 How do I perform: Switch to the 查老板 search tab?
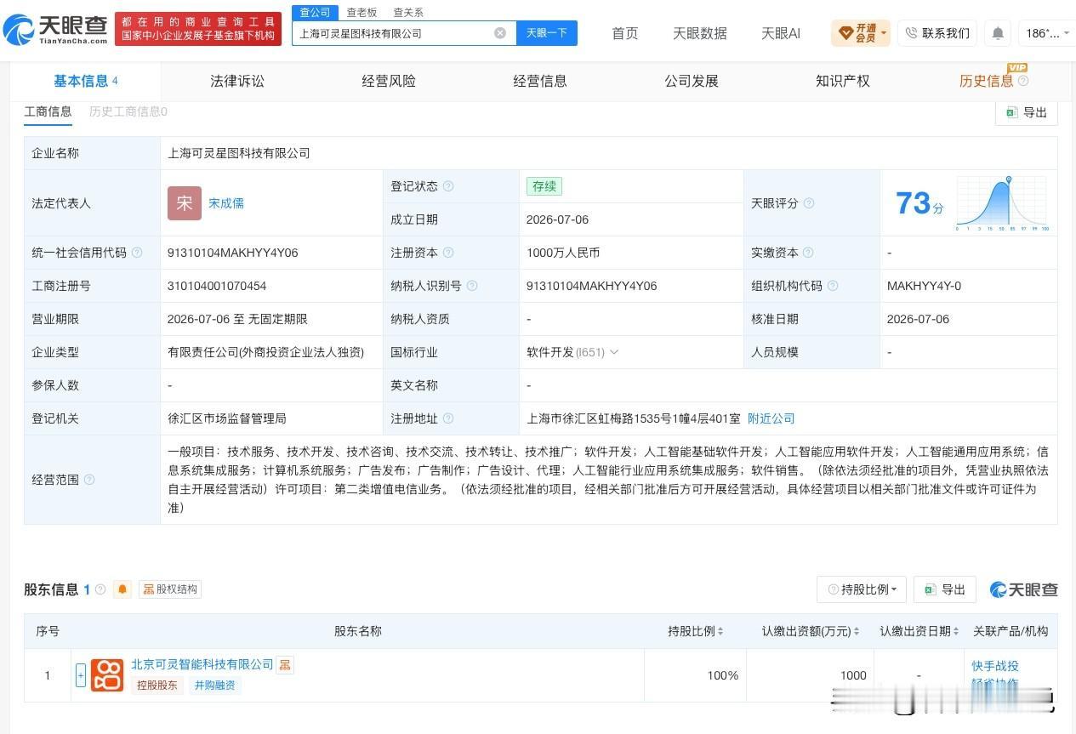[362, 12]
